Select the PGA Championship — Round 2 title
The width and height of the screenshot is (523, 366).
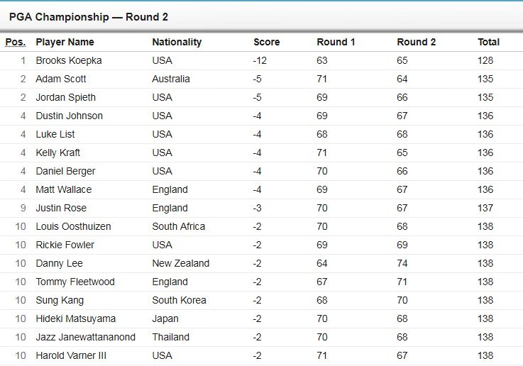pyautogui.click(x=89, y=16)
